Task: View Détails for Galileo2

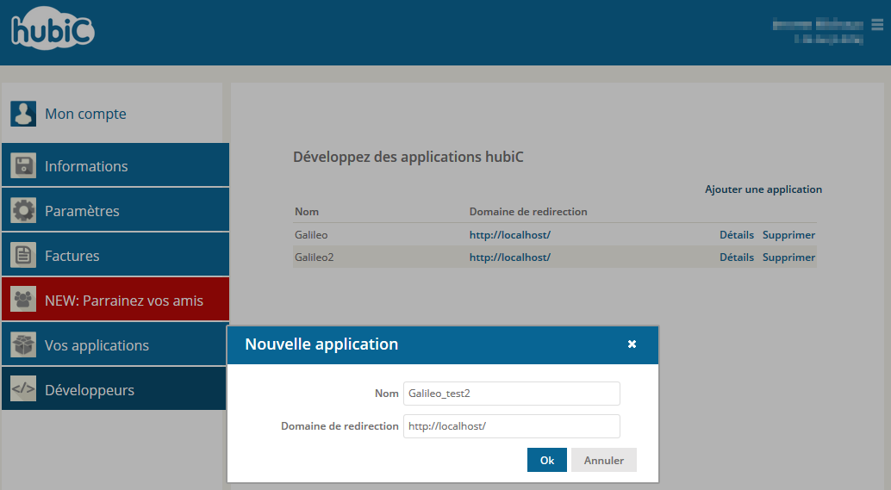Action: coord(737,257)
